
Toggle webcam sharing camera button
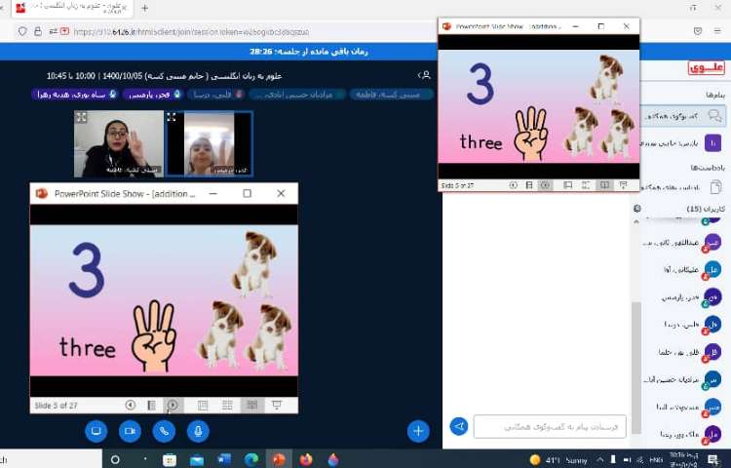(129, 430)
